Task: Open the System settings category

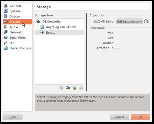Action: (x=18, y=11)
